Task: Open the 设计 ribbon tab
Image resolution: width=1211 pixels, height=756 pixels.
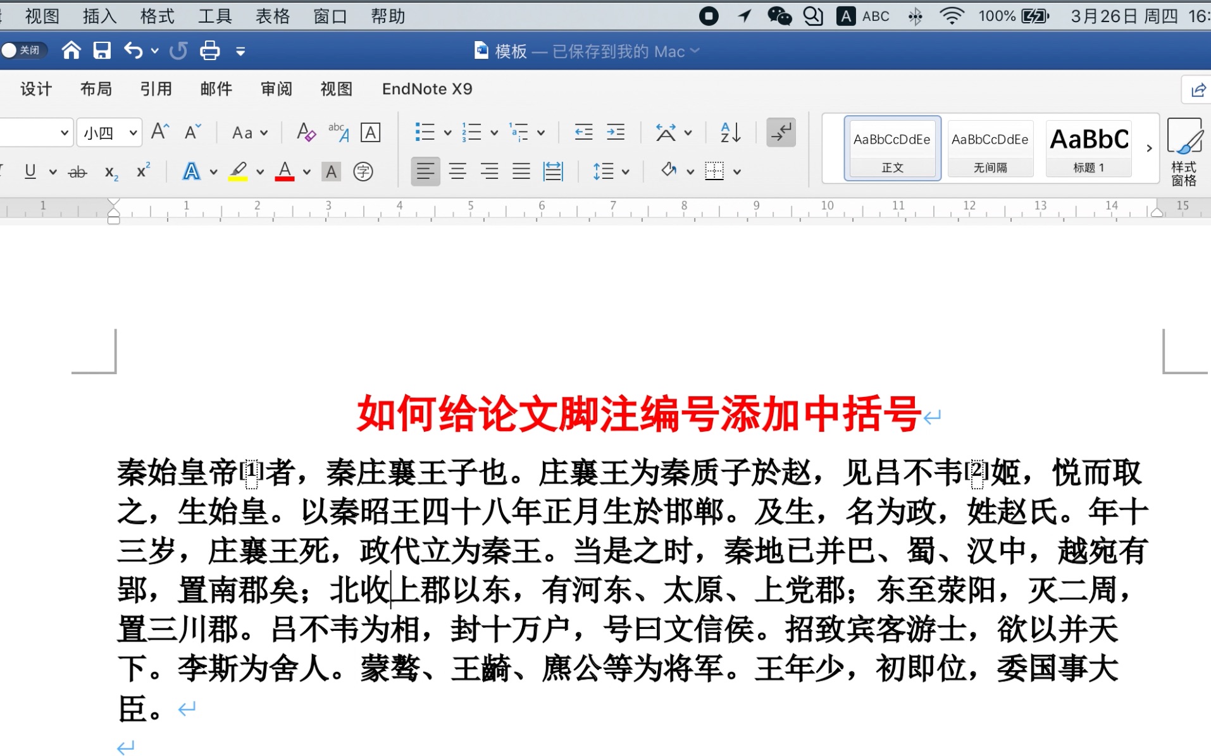Action: click(36, 89)
